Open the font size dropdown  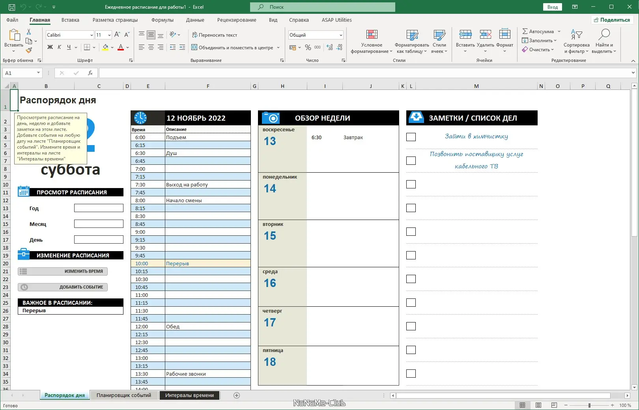coord(109,35)
